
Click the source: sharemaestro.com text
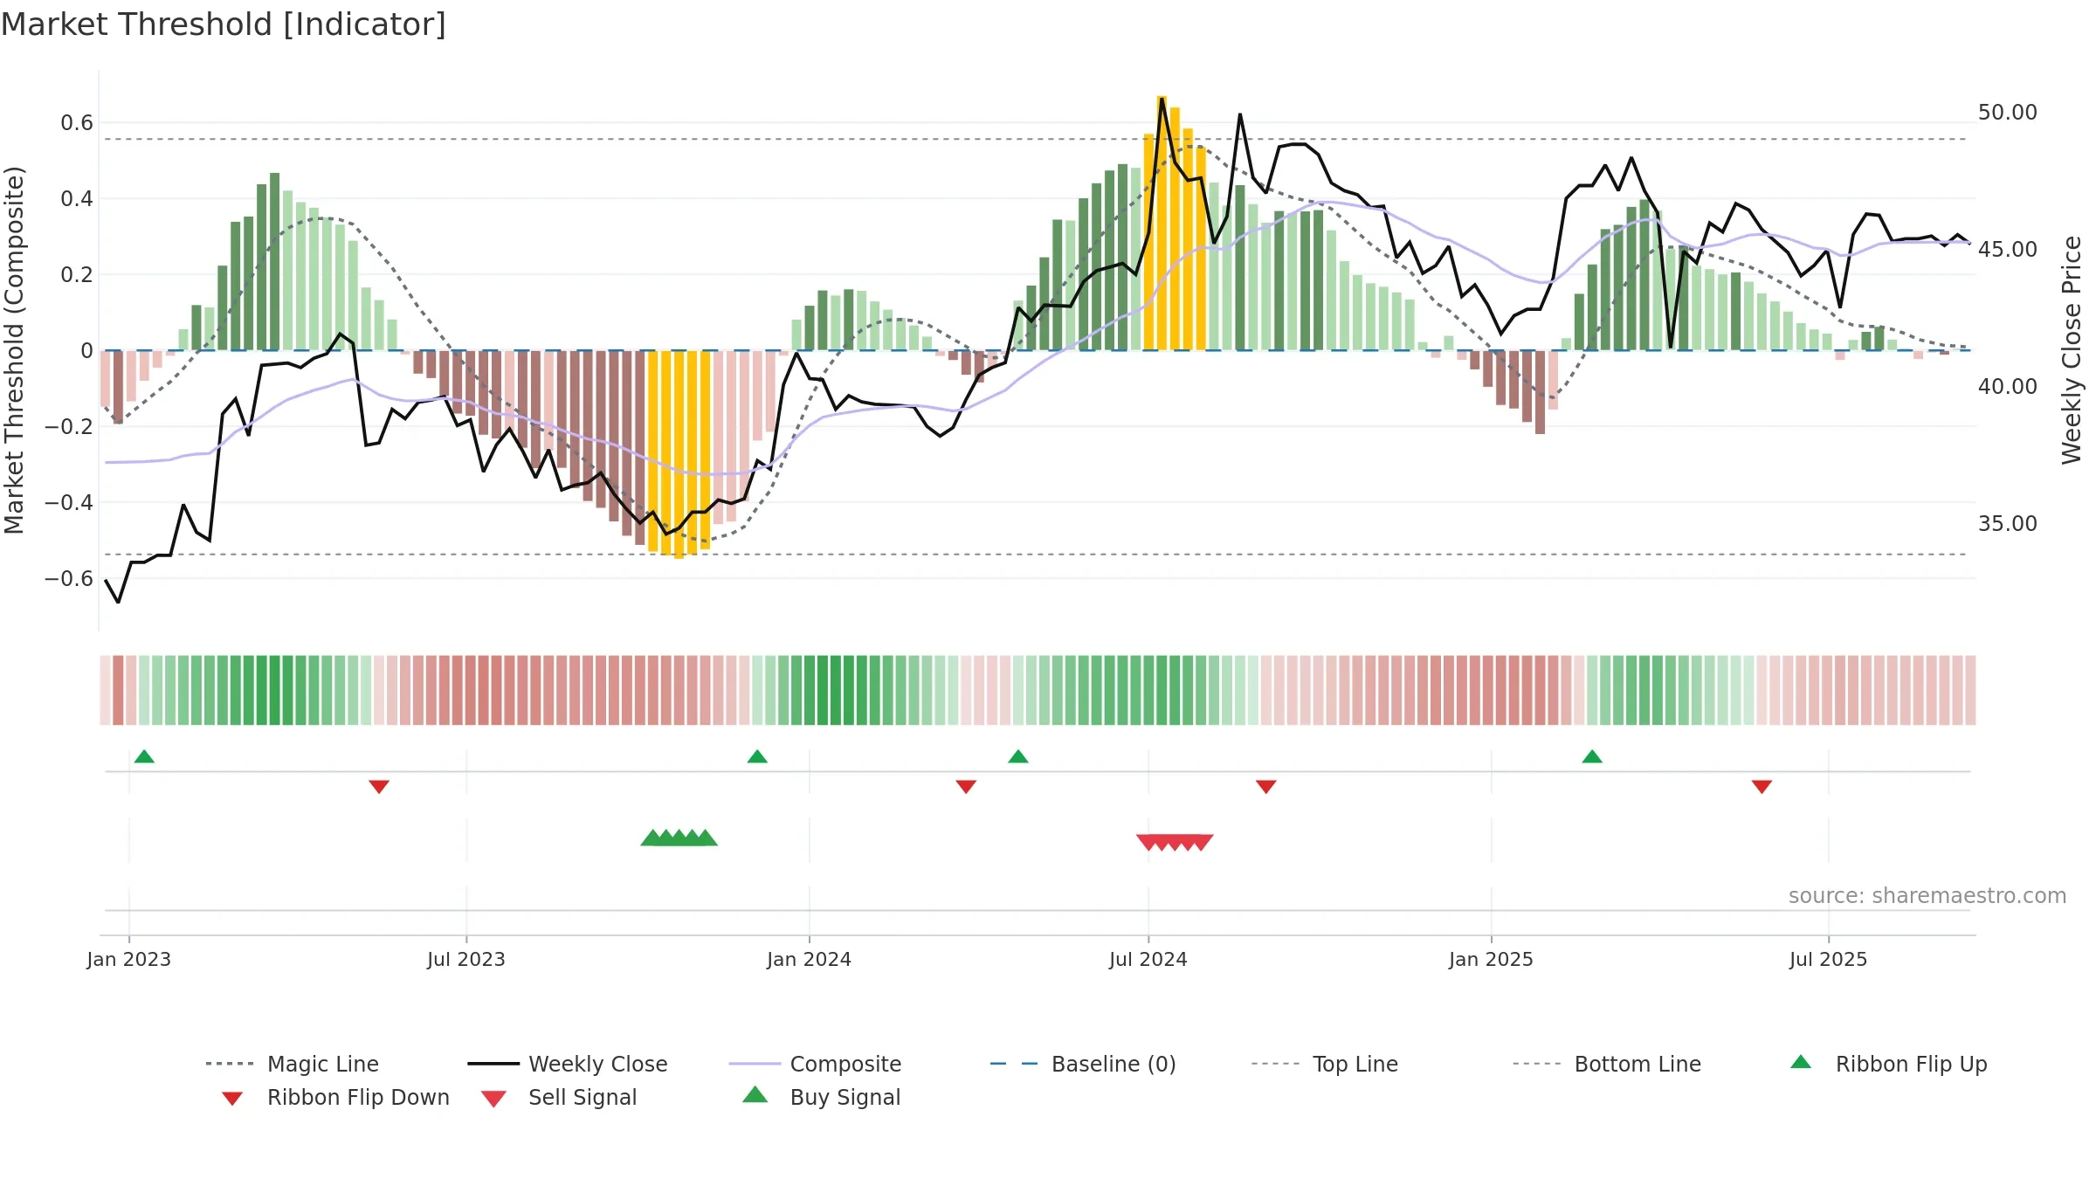[1927, 896]
